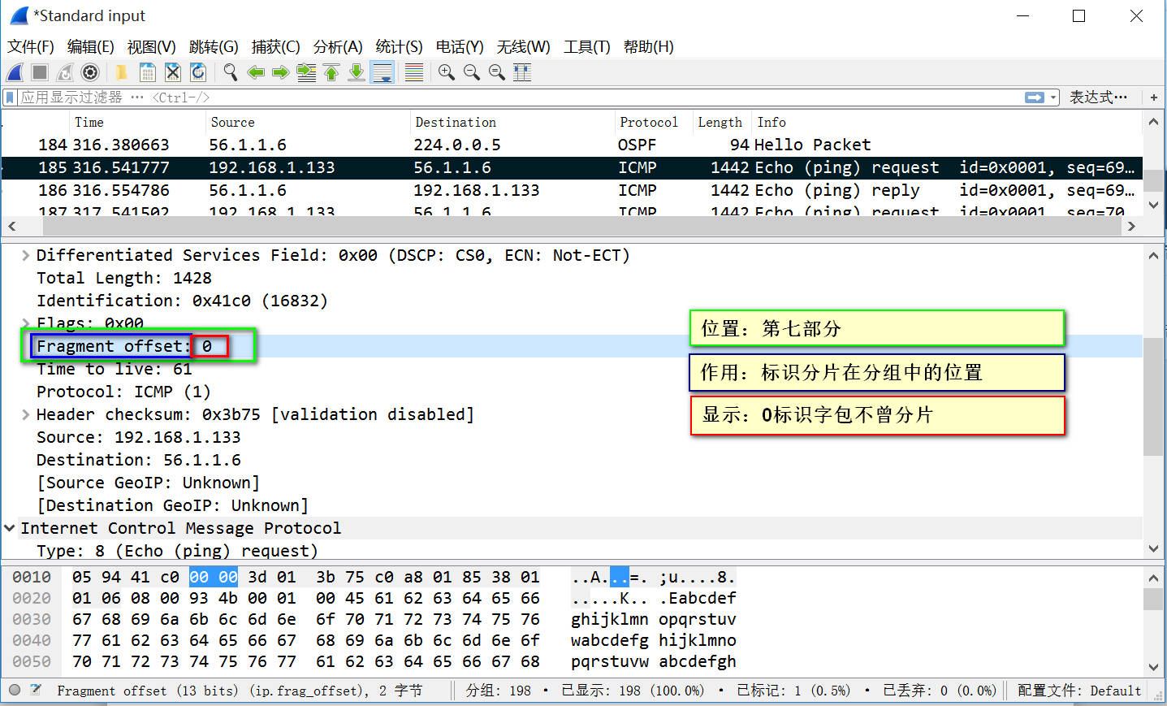This screenshot has width=1167, height=706.
Task: Close the capture file icon
Action: pyautogui.click(x=173, y=72)
